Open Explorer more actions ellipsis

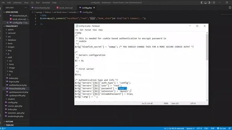click(26, 8)
